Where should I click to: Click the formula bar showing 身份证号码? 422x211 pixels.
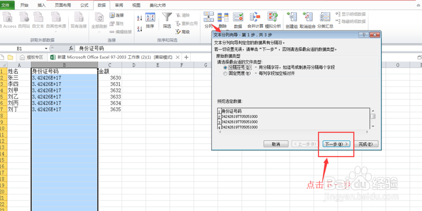tap(248, 48)
